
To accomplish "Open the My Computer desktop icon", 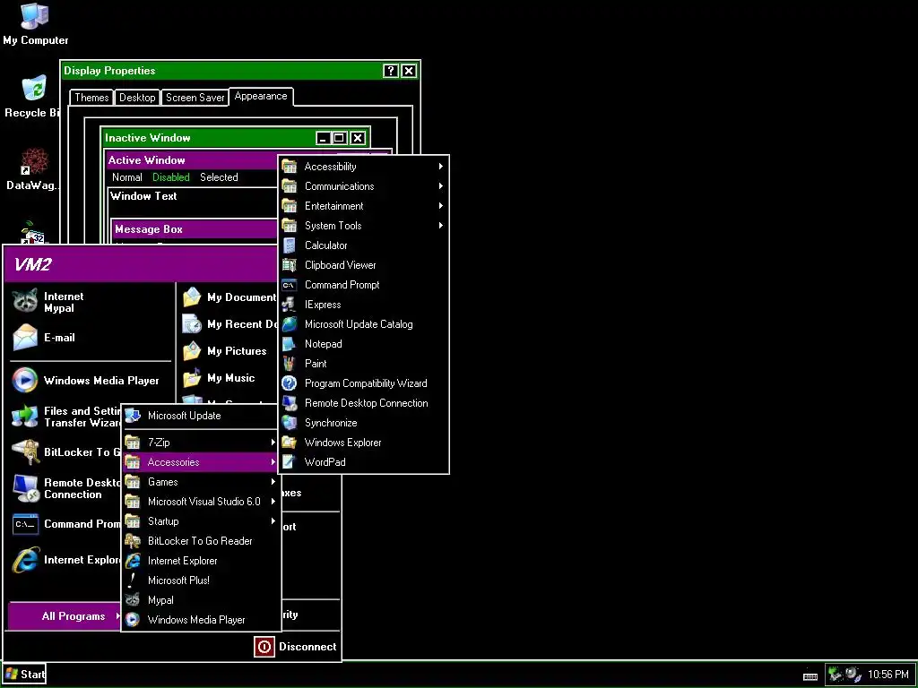I will pyautogui.click(x=35, y=23).
